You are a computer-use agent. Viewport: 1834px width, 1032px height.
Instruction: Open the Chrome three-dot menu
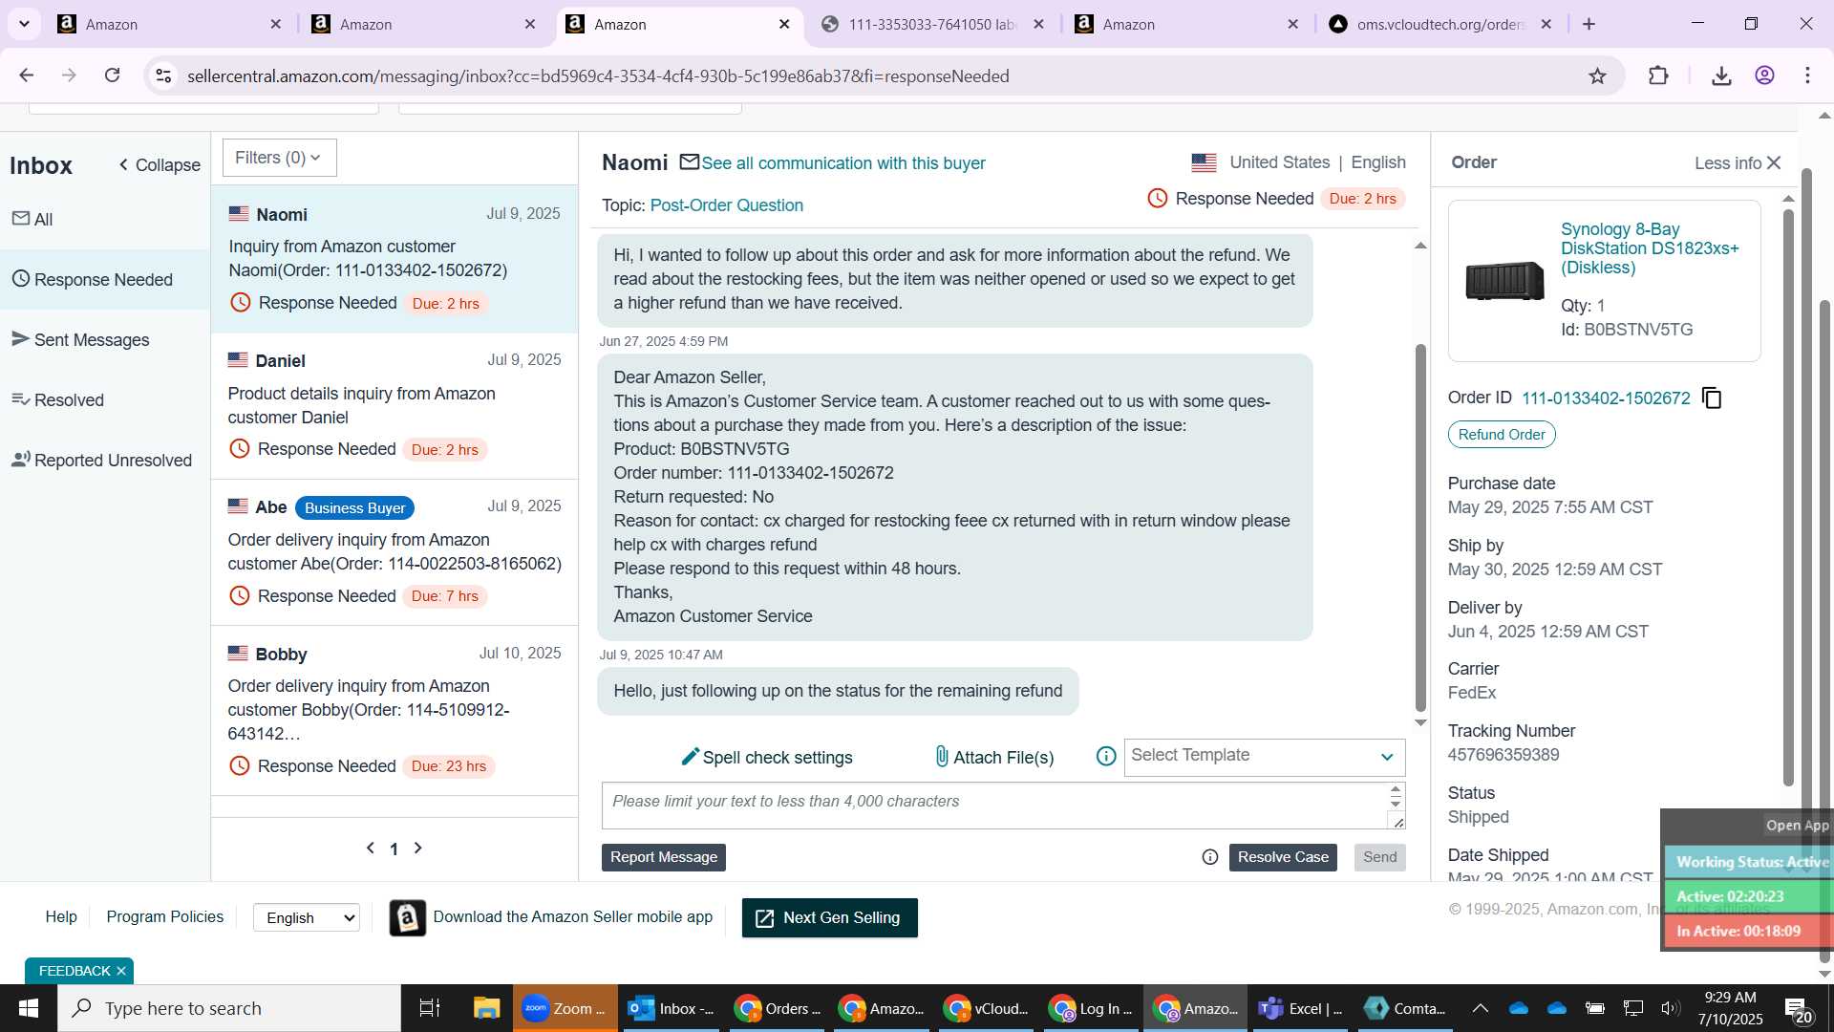point(1807,75)
